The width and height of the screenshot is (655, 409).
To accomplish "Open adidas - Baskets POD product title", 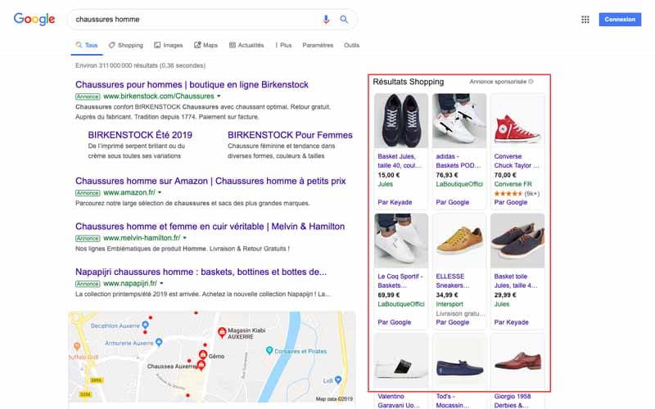I will coord(458,160).
